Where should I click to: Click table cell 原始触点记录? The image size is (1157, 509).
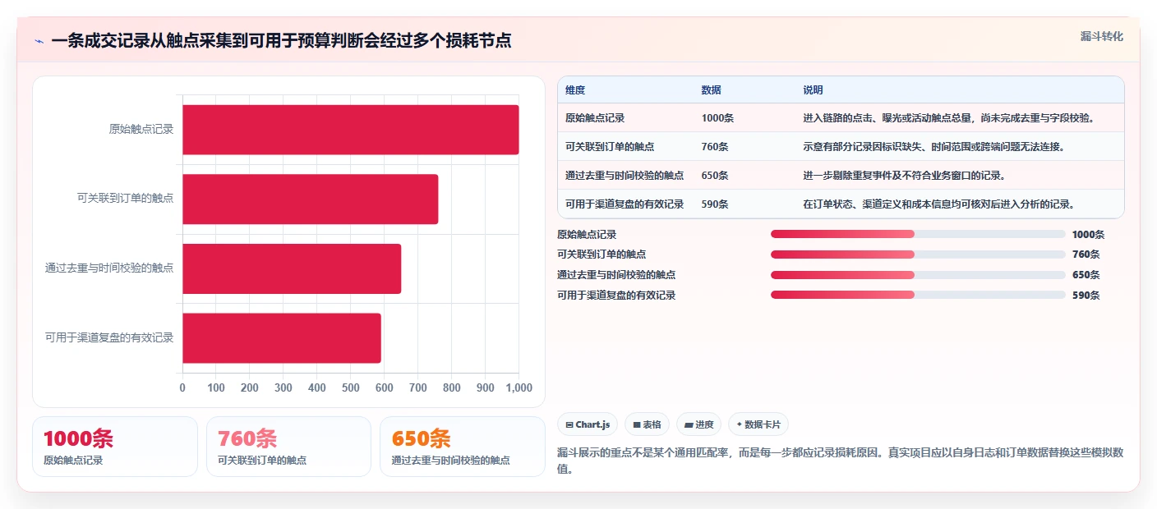tap(595, 118)
